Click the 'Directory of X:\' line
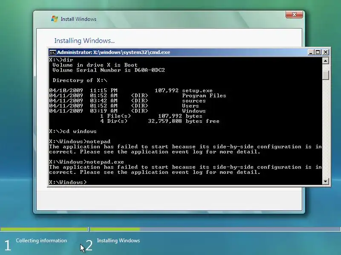The width and height of the screenshot is (341, 255). pyautogui.click(x=80, y=80)
